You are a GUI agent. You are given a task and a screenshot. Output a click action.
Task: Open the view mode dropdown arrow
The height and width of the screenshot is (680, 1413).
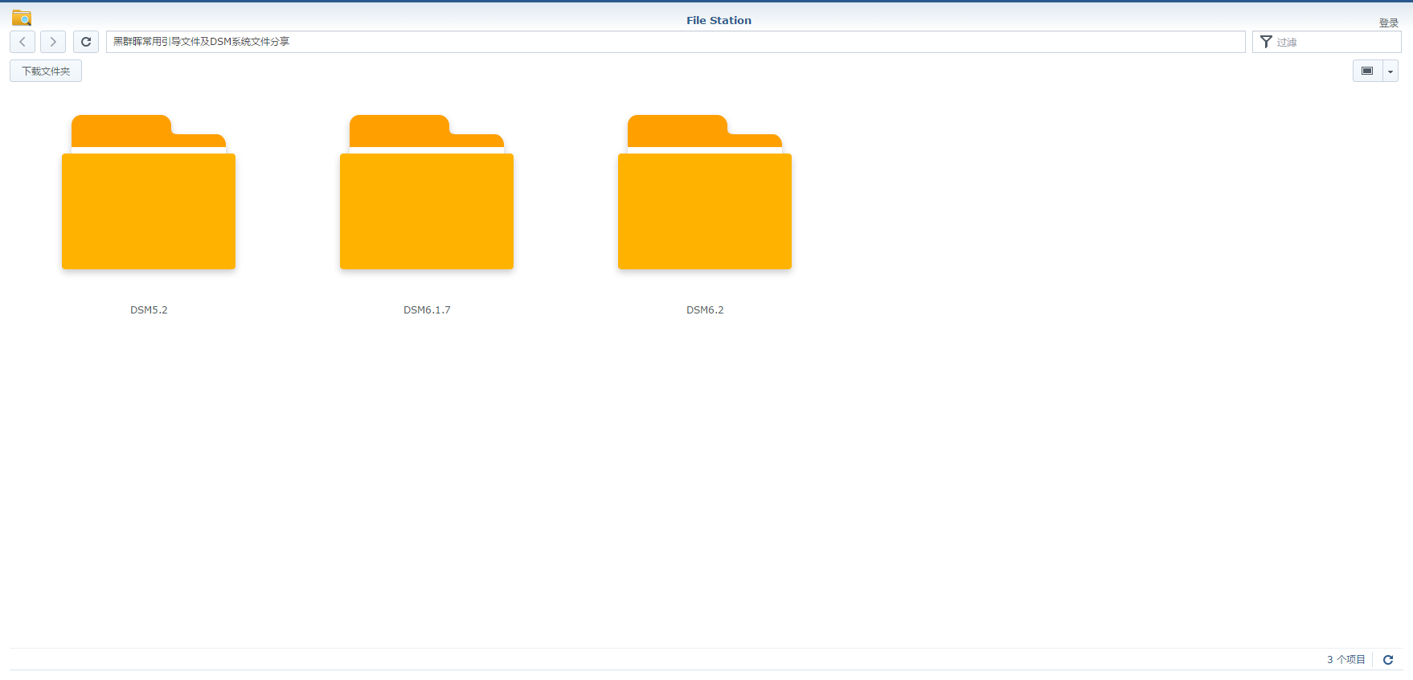point(1390,71)
